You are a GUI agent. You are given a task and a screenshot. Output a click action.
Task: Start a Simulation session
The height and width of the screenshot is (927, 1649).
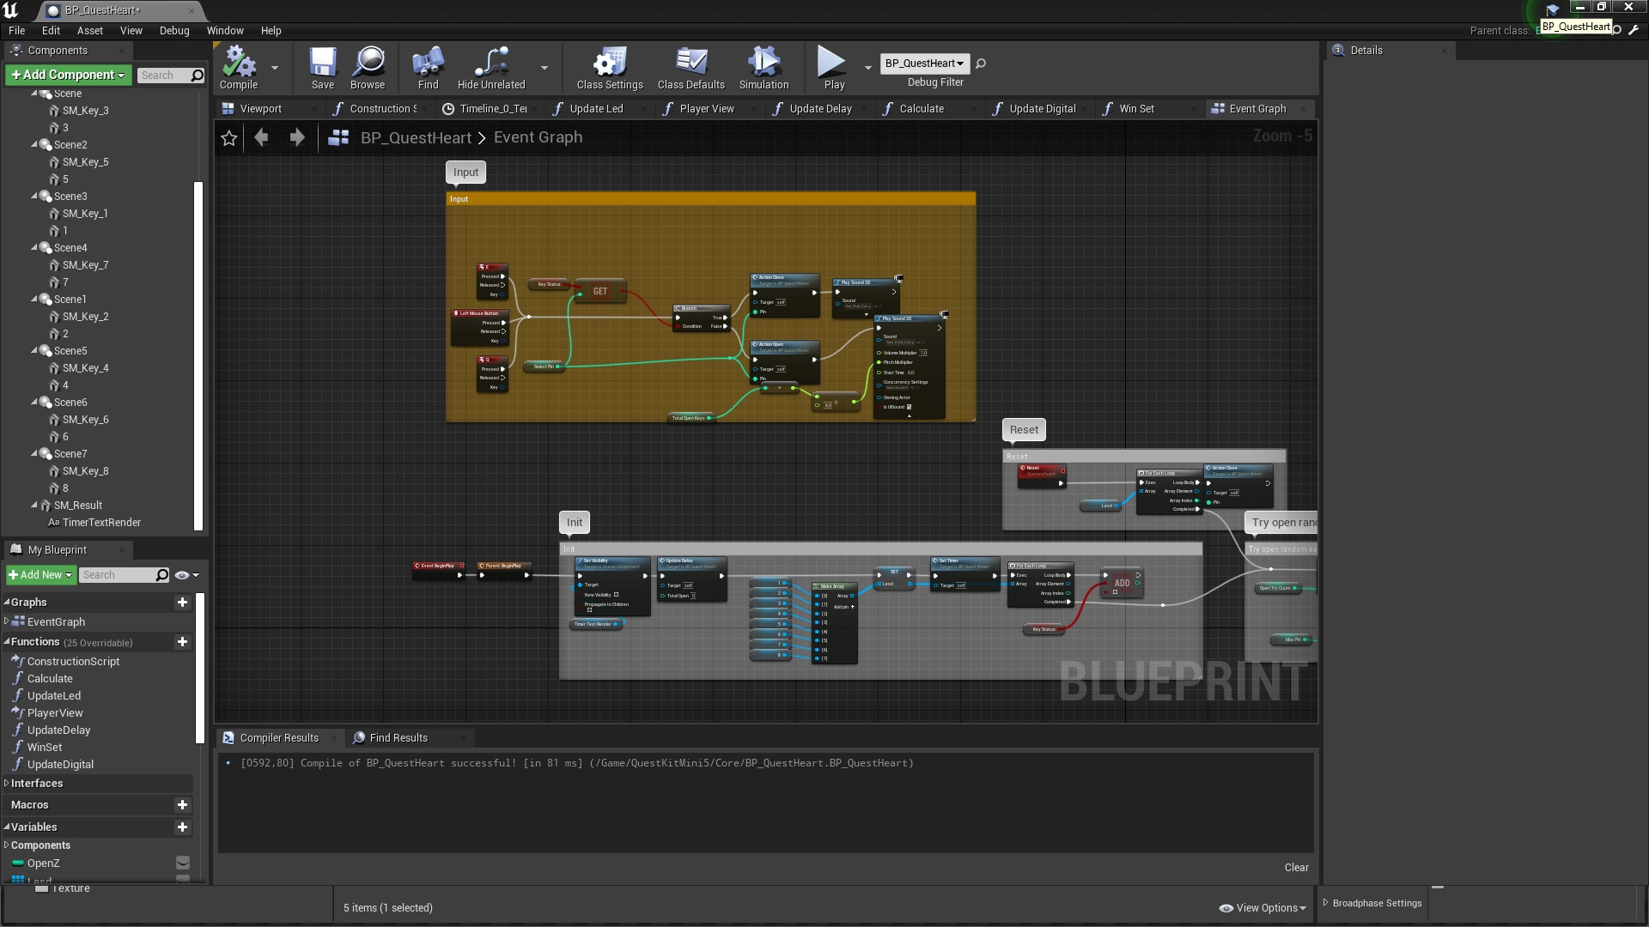tap(763, 68)
